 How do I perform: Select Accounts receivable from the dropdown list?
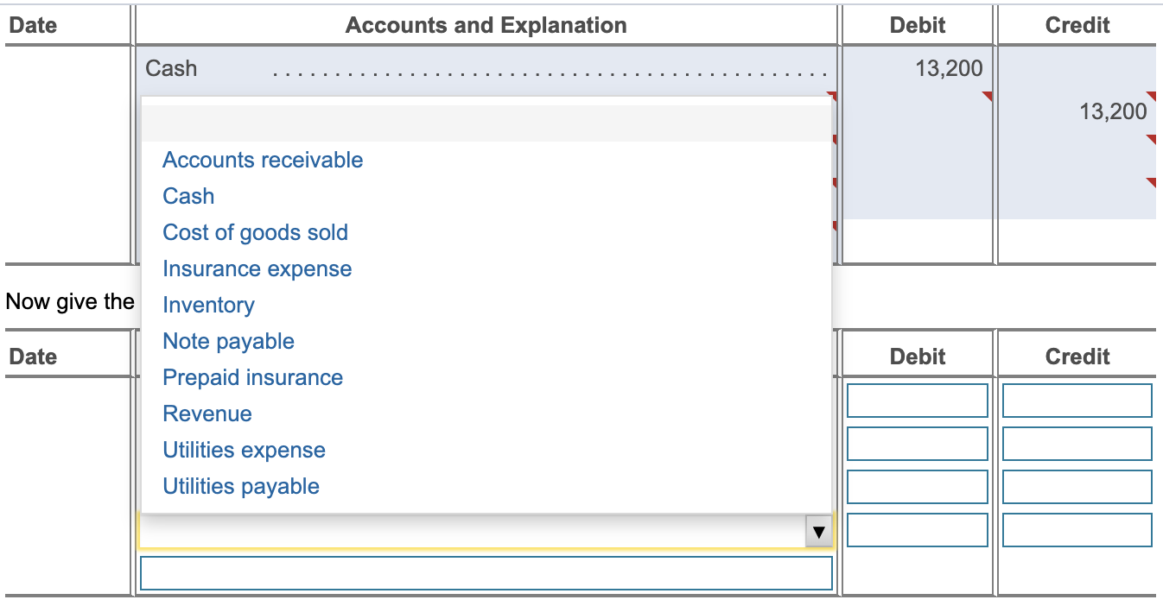pyautogui.click(x=262, y=160)
